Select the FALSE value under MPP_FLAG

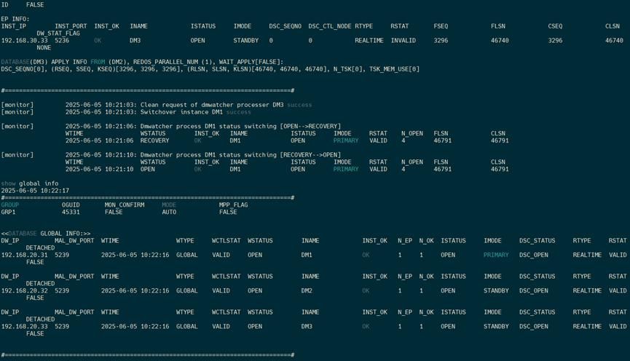228,212
